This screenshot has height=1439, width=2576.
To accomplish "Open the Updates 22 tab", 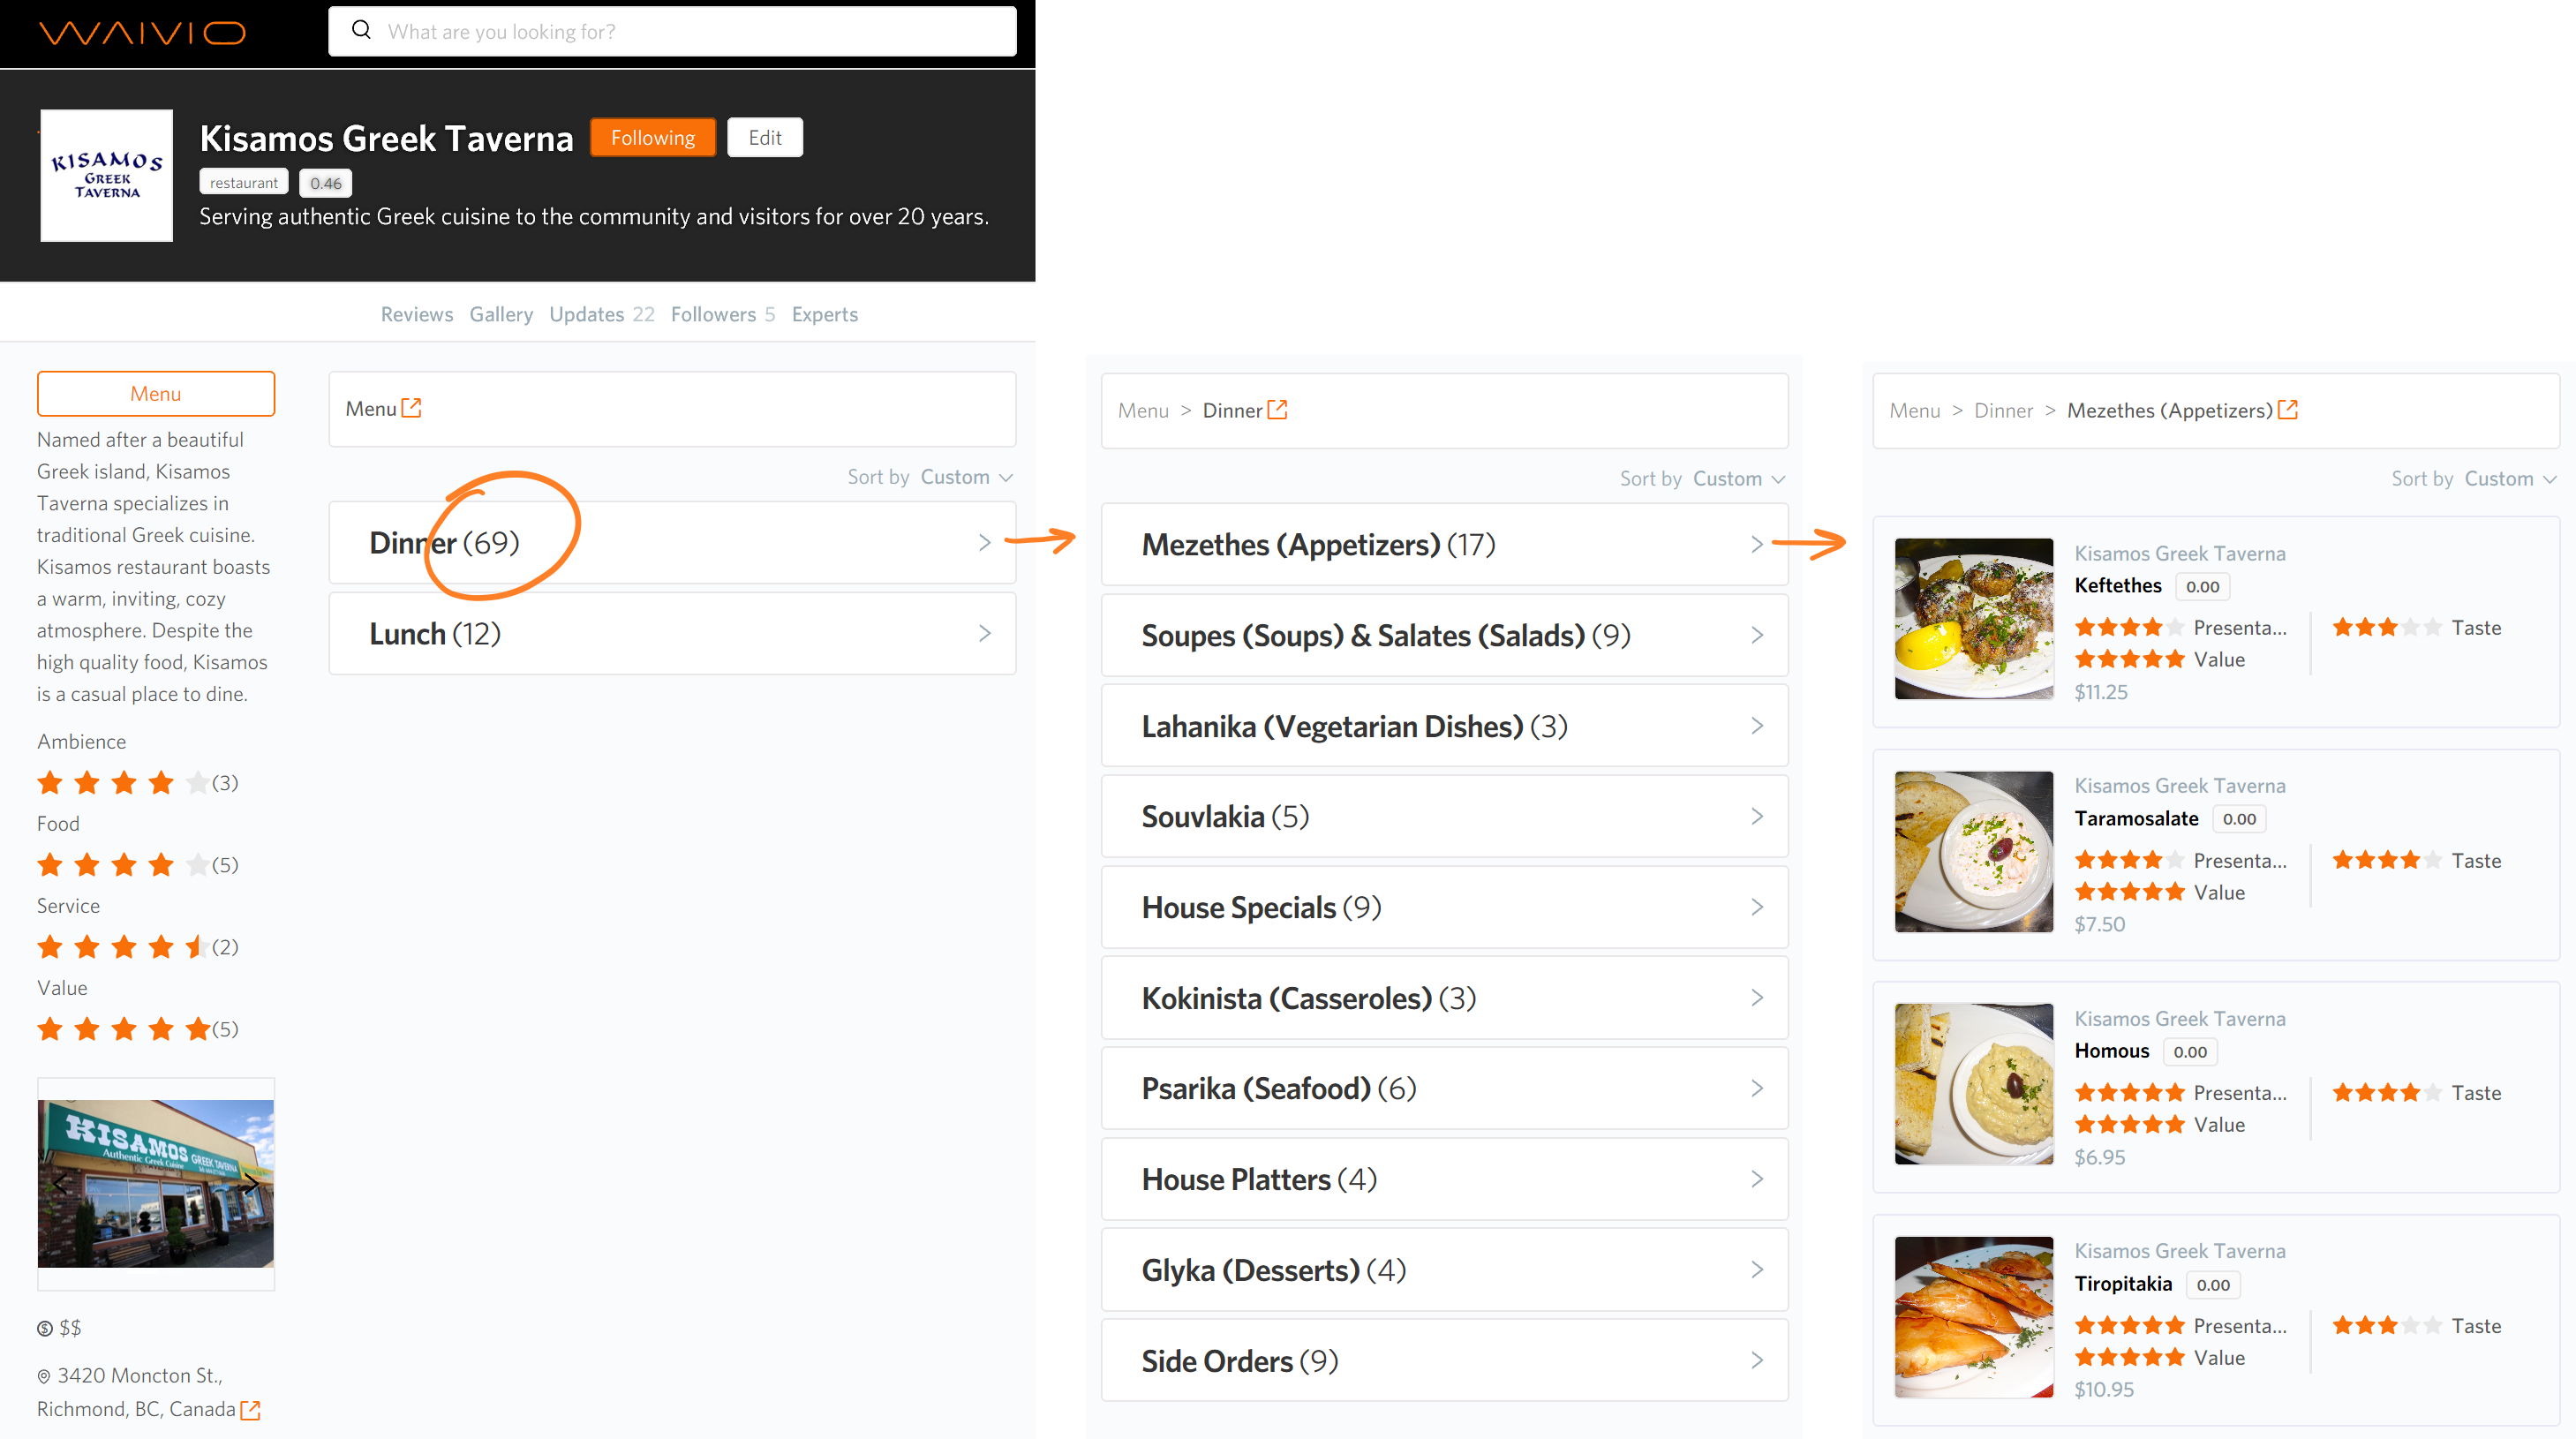I will (x=602, y=314).
